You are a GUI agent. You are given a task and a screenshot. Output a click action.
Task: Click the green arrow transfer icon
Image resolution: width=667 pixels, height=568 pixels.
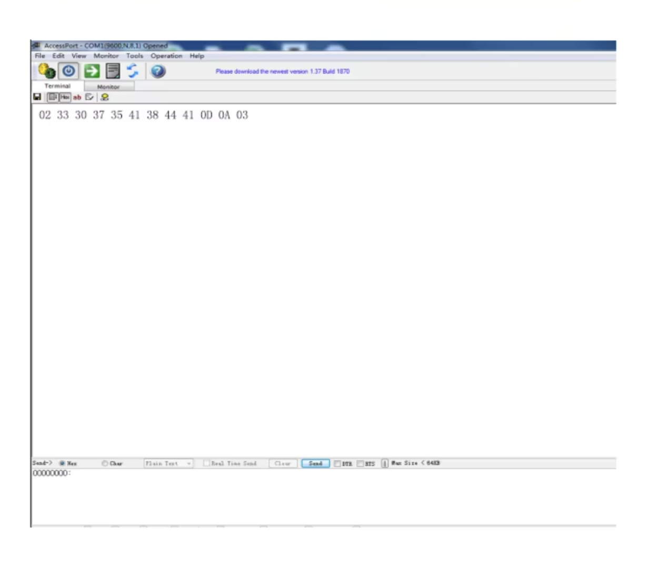[x=92, y=71]
